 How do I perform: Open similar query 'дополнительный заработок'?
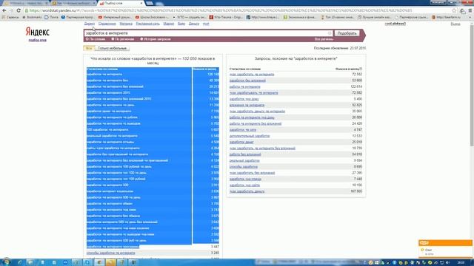coord(250,136)
